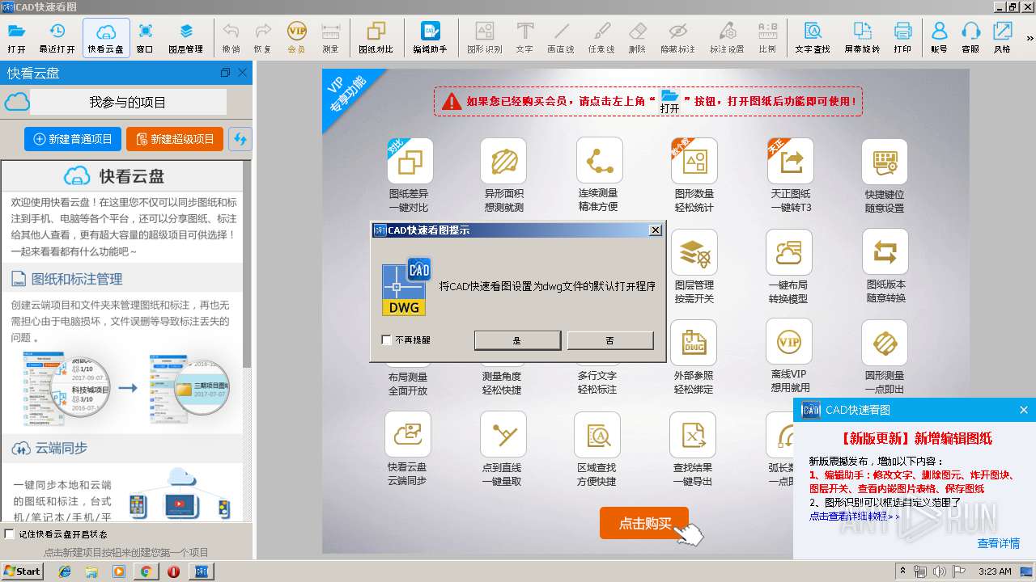Click the 恢复 redo icon
The height and width of the screenshot is (582, 1036).
tap(263, 38)
